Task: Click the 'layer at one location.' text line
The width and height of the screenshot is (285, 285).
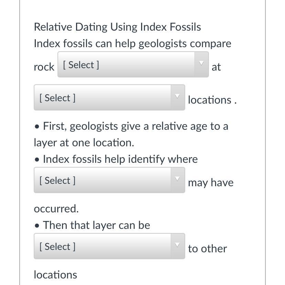Action: [x=84, y=142]
